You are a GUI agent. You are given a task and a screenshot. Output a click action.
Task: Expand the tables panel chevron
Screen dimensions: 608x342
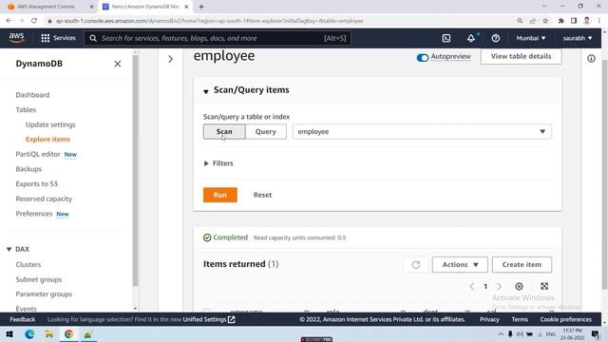(x=171, y=59)
